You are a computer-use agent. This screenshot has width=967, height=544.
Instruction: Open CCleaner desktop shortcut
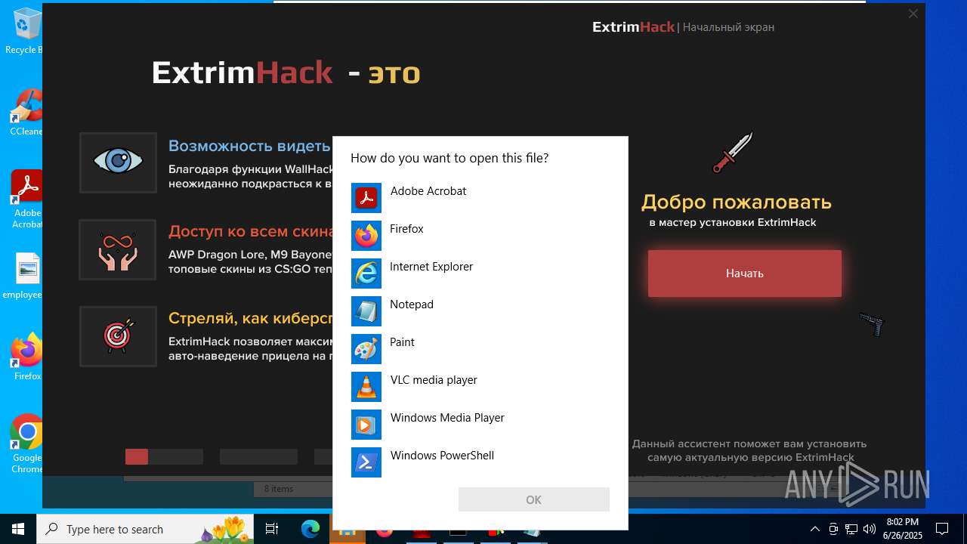26,113
